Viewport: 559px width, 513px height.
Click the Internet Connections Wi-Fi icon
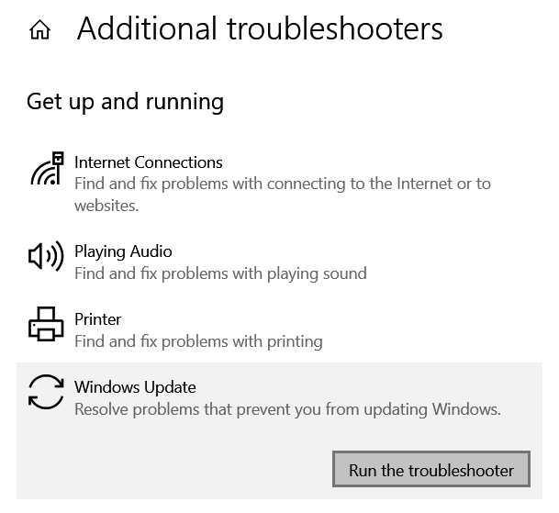pyautogui.click(x=46, y=170)
